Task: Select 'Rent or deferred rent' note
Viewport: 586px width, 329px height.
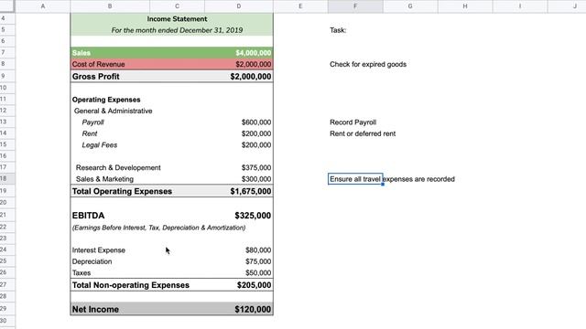Action: click(363, 133)
